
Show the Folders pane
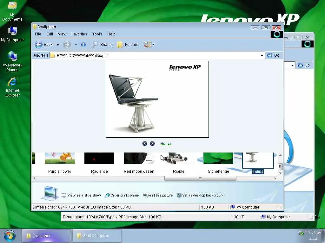(128, 44)
